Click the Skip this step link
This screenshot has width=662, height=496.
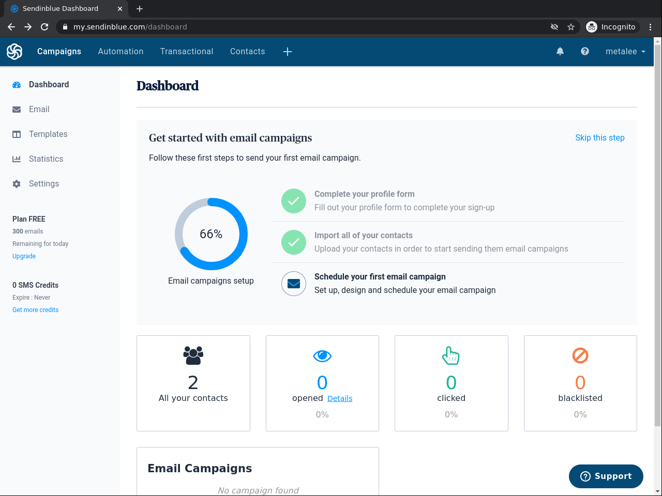tap(600, 138)
